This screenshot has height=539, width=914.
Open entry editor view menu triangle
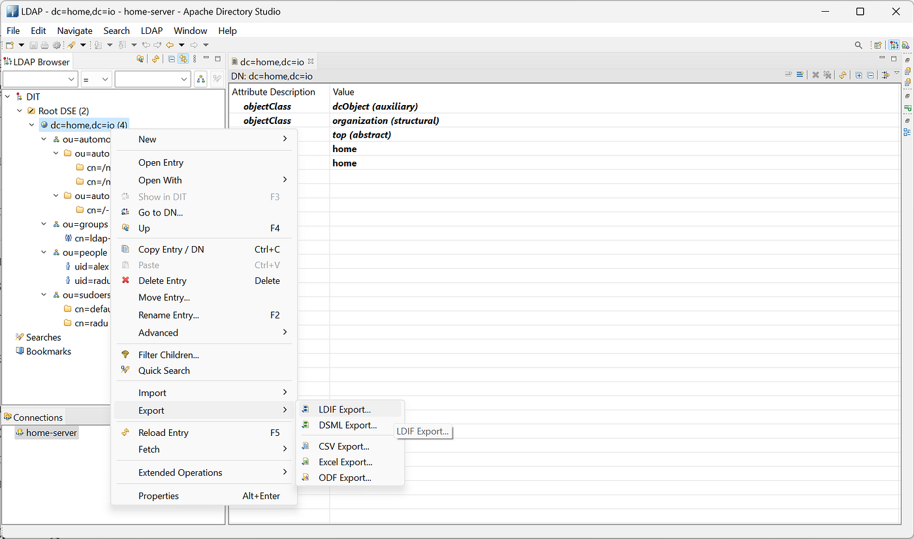(896, 72)
